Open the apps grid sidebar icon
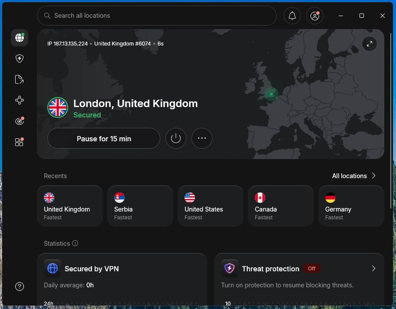Screen dimensions: 396x309 tap(20, 142)
